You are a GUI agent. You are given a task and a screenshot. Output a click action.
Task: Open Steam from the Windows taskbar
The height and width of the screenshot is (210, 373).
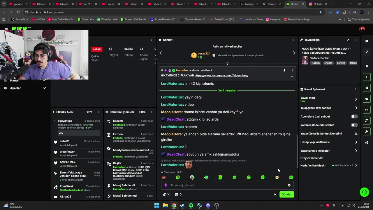pyautogui.click(x=182, y=205)
